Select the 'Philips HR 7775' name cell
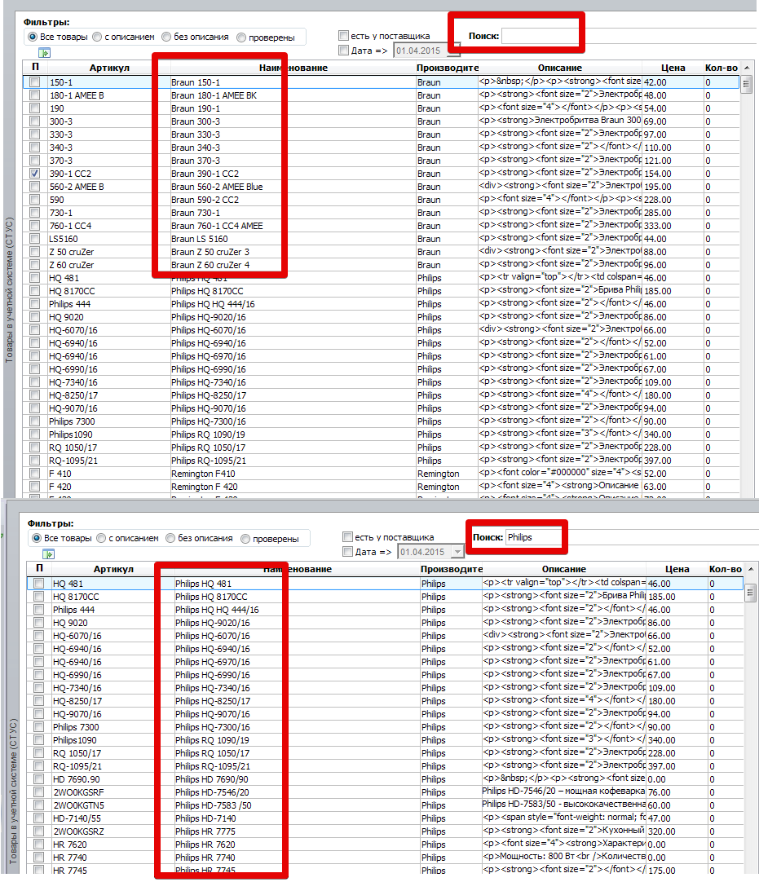Screen dimensions: 759x882 coord(297,831)
